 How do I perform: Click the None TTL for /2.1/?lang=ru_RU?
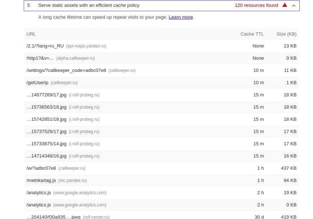pyautogui.click(x=258, y=46)
